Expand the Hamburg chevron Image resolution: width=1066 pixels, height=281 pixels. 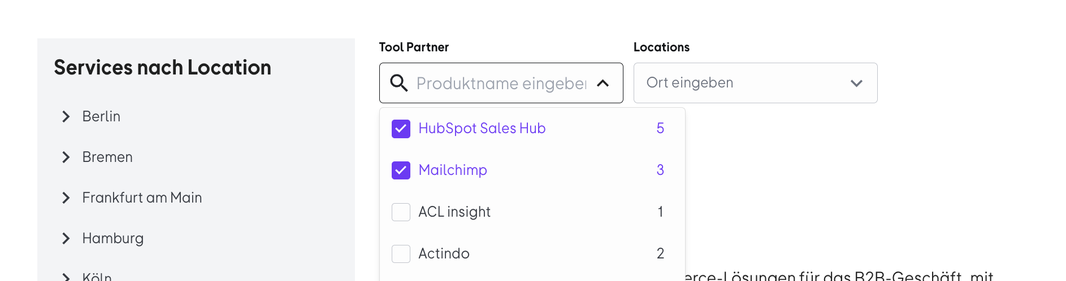66,238
